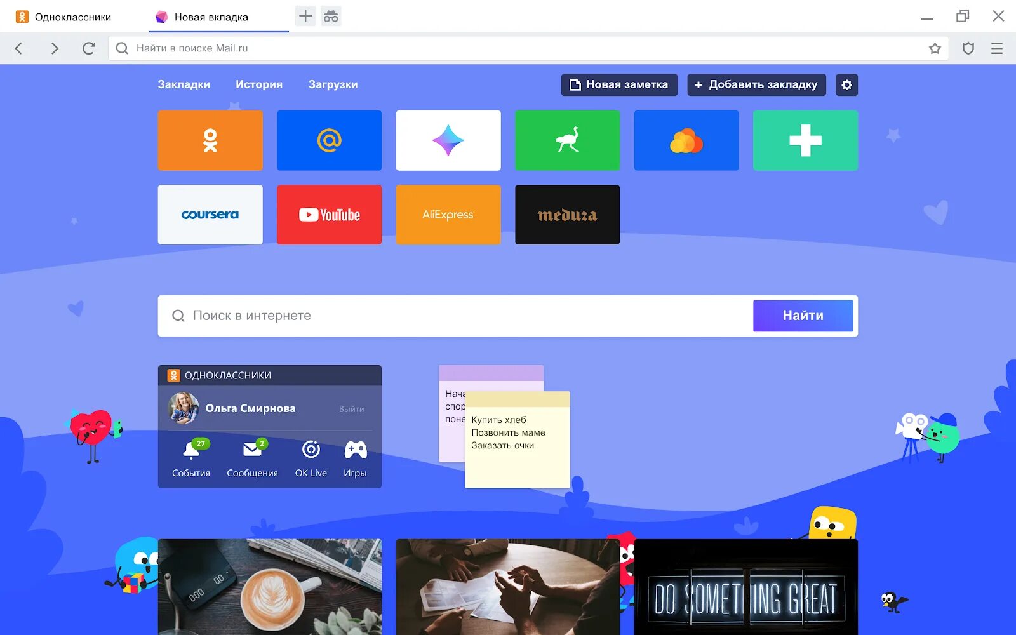Viewport: 1016px width, 635px height.
Task: Open the green ostrich speed-dial tile
Action: (567, 140)
